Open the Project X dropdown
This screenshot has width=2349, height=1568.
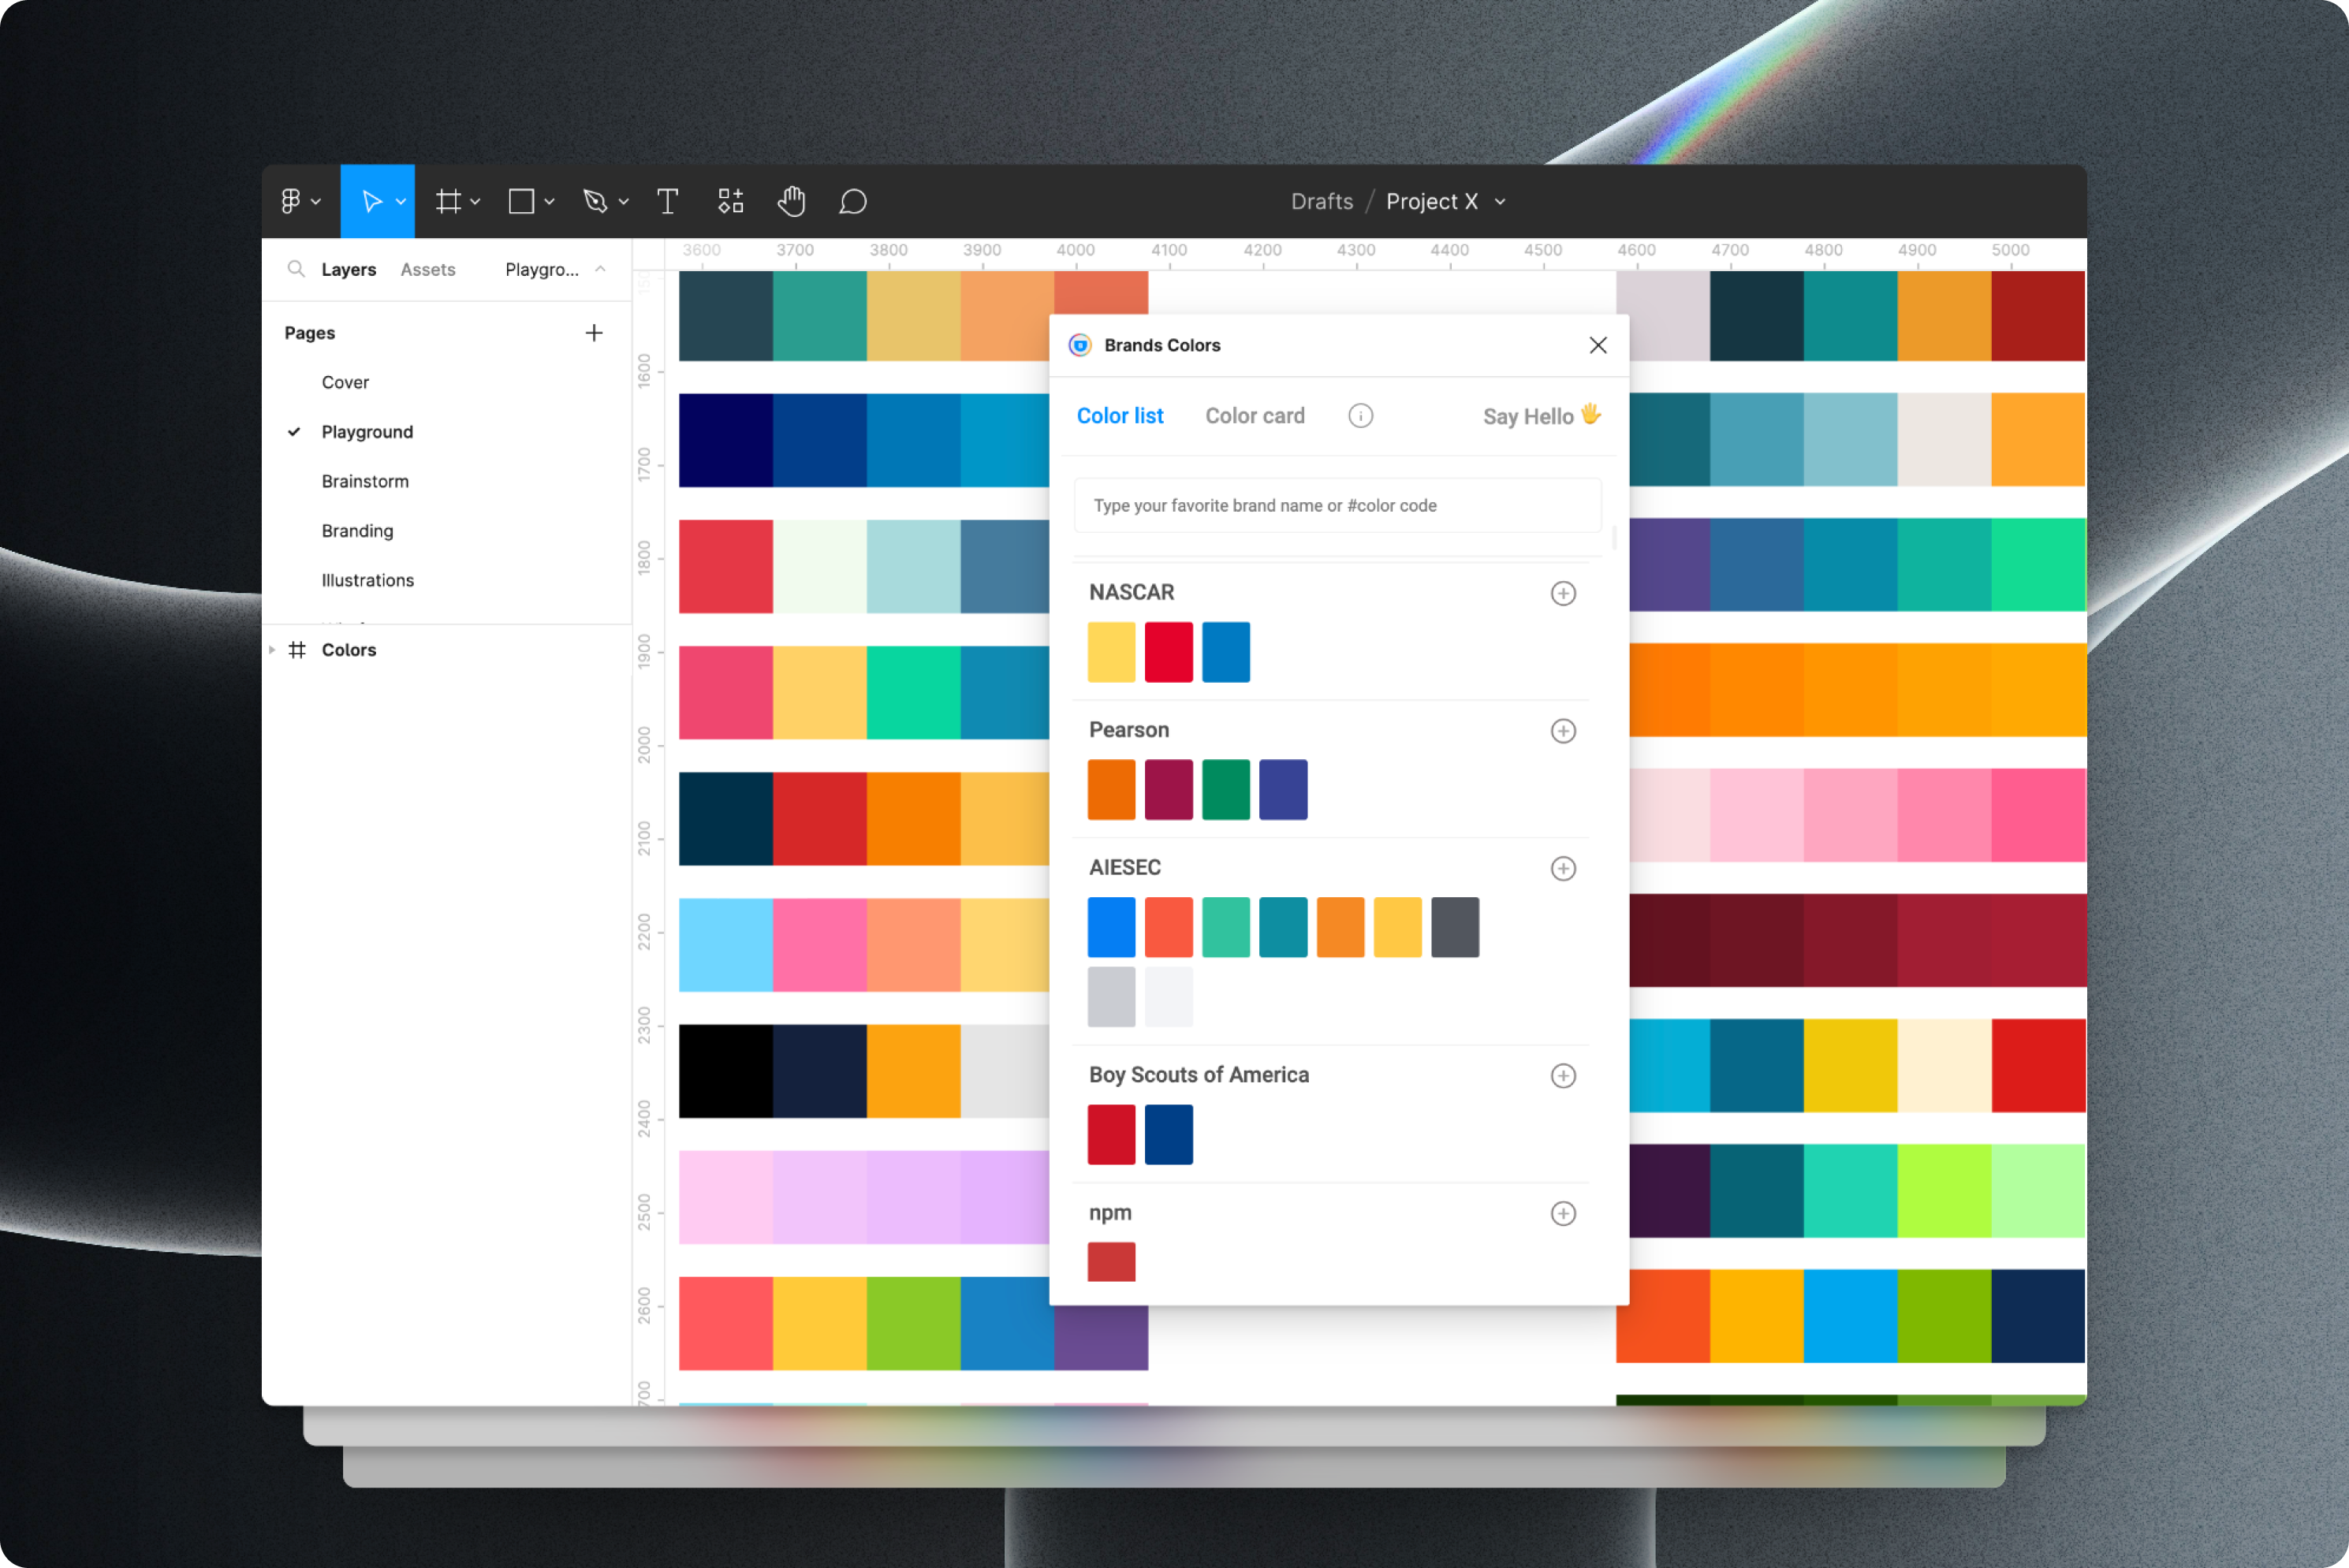(1499, 201)
